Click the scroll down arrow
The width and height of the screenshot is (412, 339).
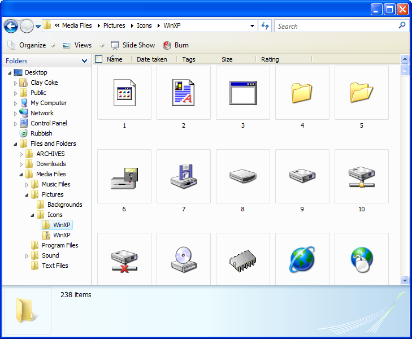tap(405, 280)
